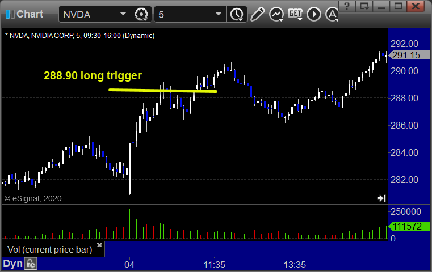Click the 284.00 price axis label
432x272 pixels.
[404, 152]
